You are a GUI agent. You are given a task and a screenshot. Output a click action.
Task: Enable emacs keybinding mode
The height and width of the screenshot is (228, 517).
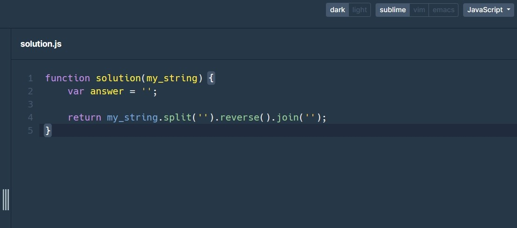[x=443, y=10]
